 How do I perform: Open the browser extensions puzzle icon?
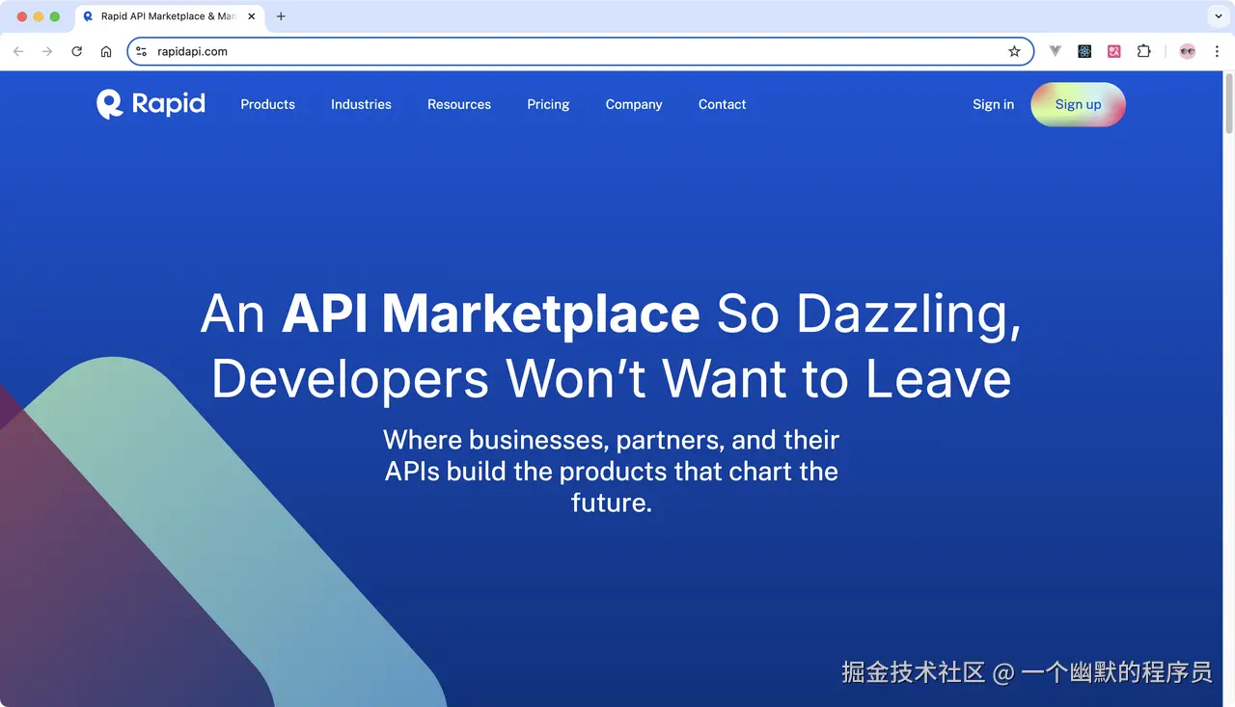click(x=1144, y=50)
